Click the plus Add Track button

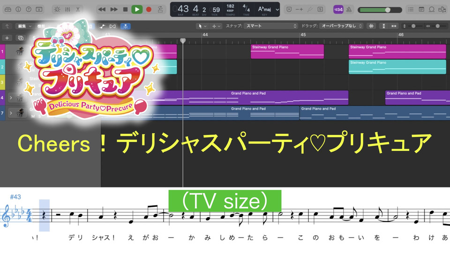pos(7,38)
